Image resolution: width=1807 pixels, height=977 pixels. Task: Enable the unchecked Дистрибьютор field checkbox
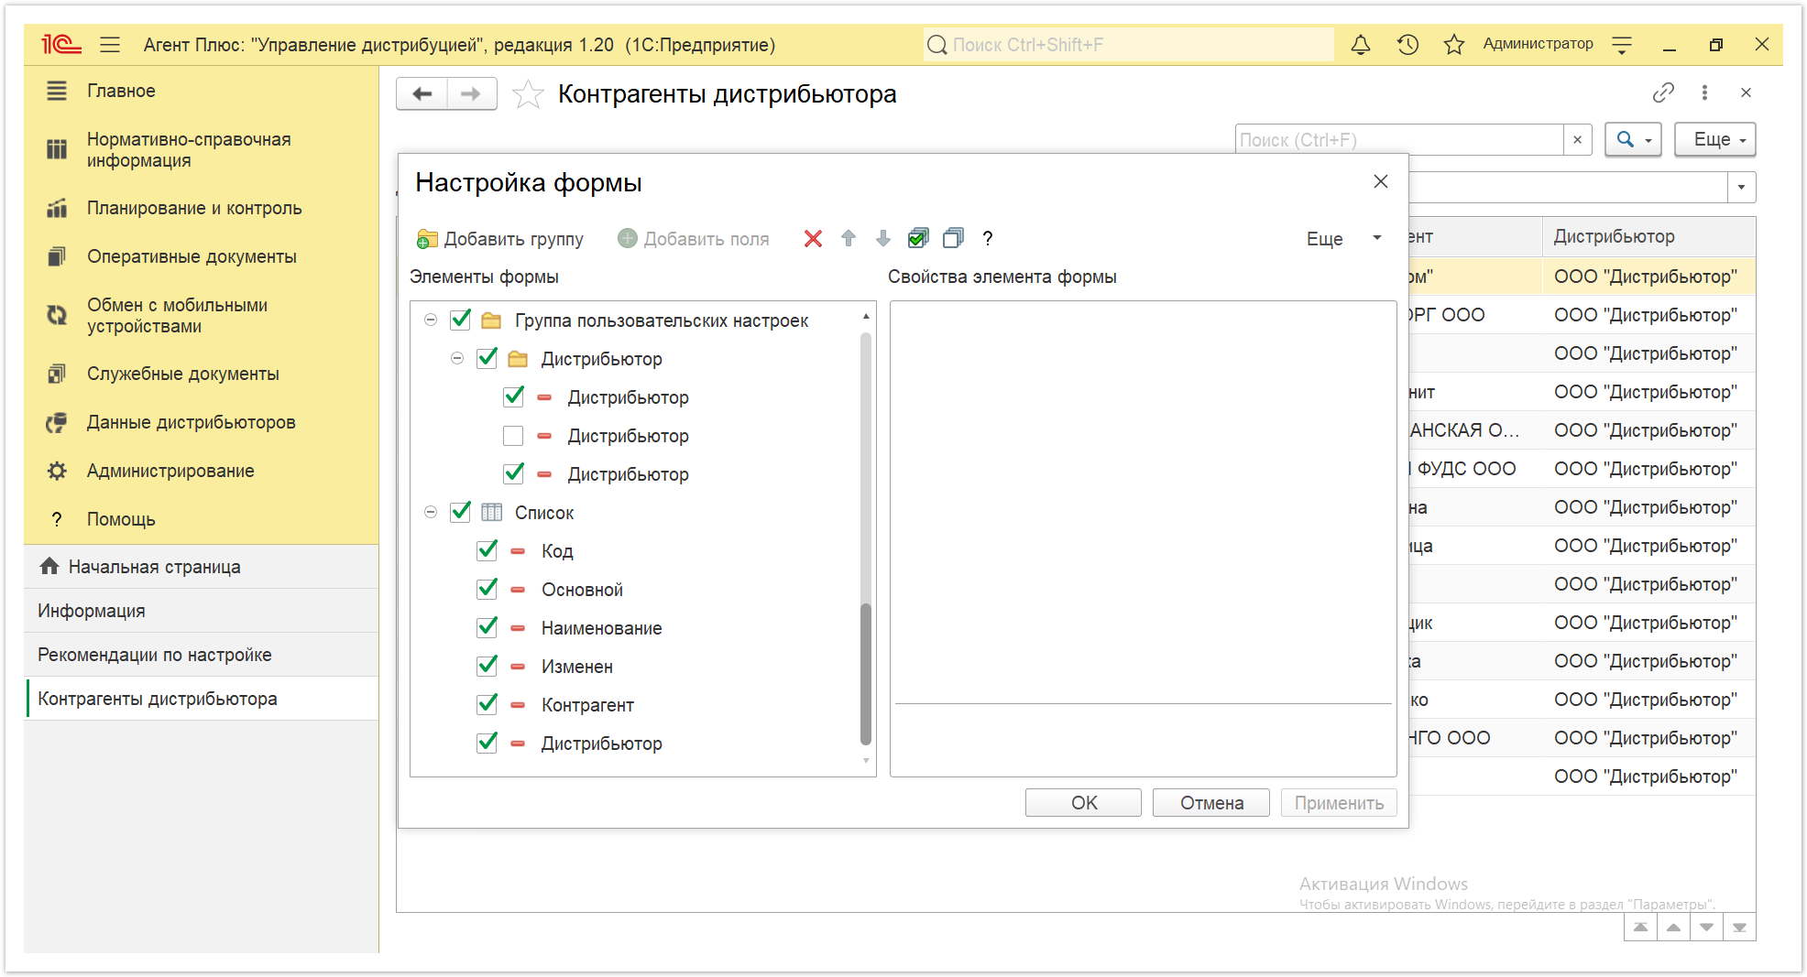tap(513, 436)
